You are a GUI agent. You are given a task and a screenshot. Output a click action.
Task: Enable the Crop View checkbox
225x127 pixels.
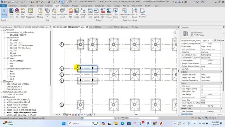(x=202, y=86)
